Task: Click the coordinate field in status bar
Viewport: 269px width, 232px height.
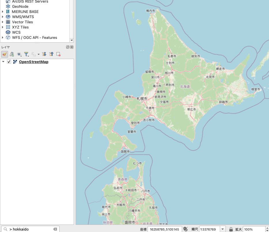Action: tap(165, 229)
